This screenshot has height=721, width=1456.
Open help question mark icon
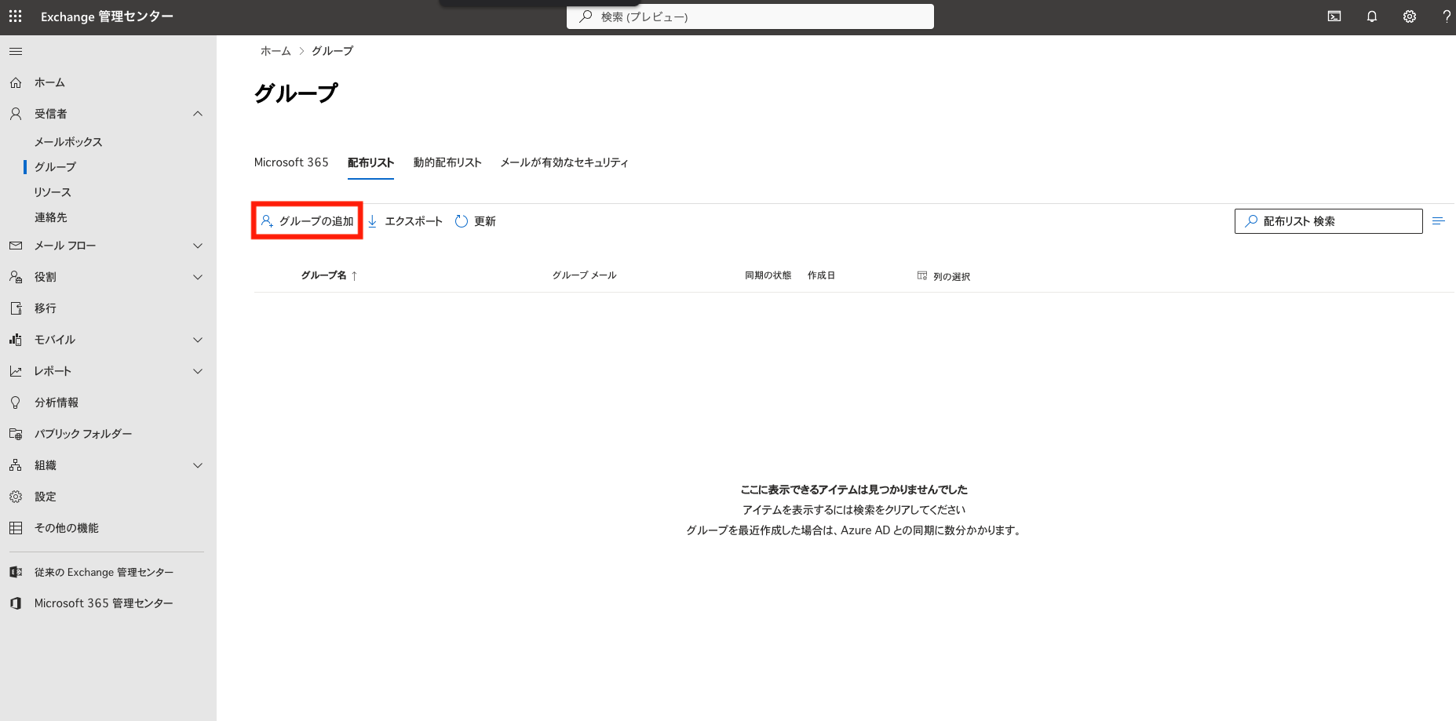click(1447, 16)
